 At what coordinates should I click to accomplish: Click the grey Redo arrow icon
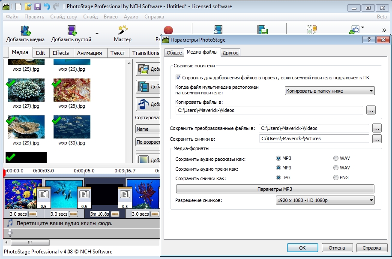[56, 6]
